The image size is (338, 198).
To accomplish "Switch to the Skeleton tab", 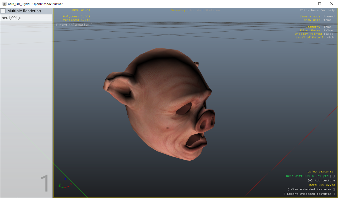I will 213,10.
